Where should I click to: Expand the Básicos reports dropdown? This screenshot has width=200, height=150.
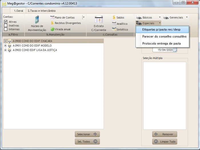click(159, 17)
